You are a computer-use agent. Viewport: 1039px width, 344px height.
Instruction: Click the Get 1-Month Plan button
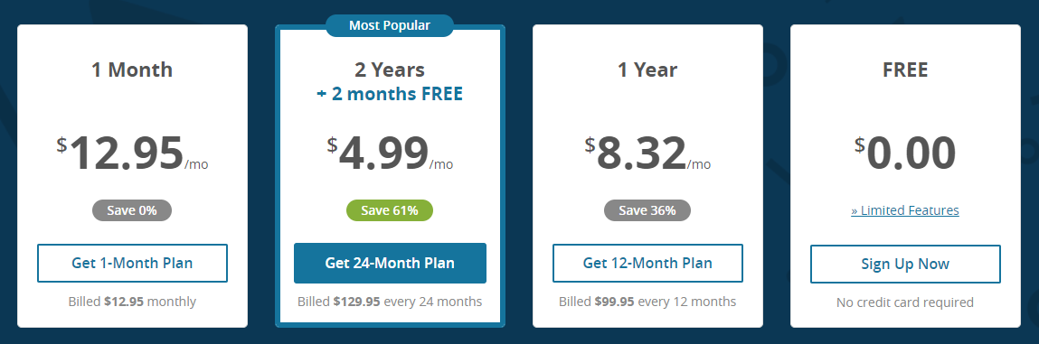(x=132, y=264)
